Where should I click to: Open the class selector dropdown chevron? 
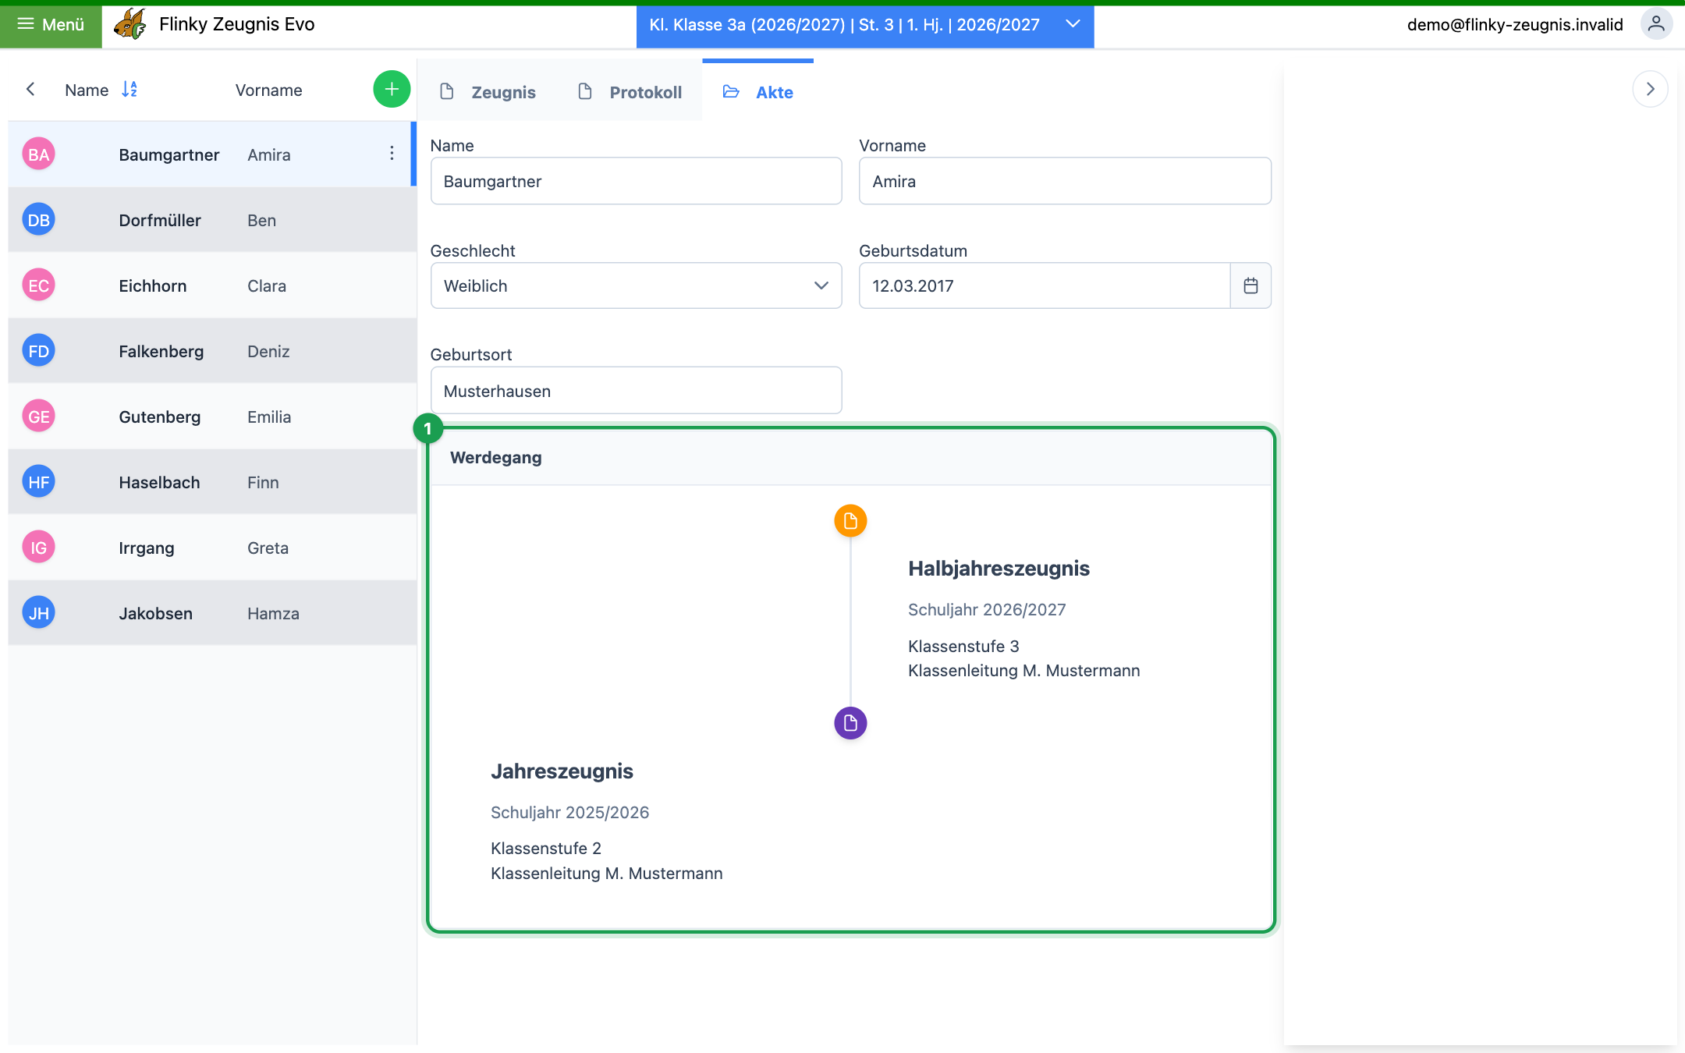[x=1073, y=24]
